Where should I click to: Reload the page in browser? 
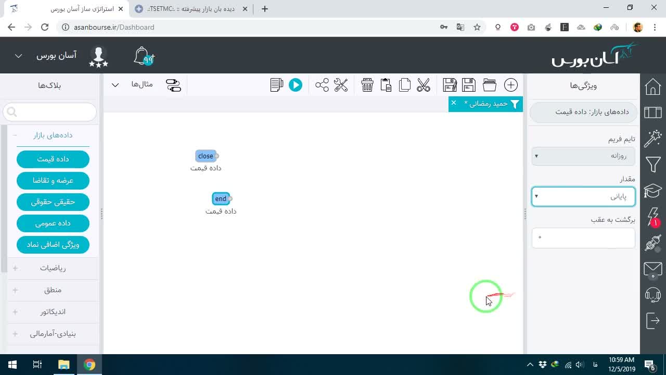point(45,27)
